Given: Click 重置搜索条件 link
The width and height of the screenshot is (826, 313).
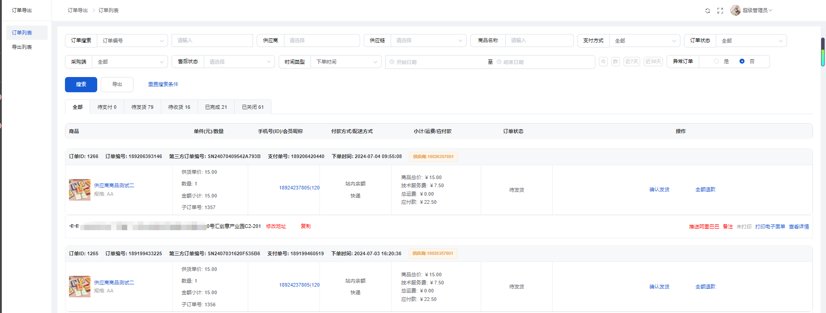Looking at the screenshot, I should (x=163, y=85).
